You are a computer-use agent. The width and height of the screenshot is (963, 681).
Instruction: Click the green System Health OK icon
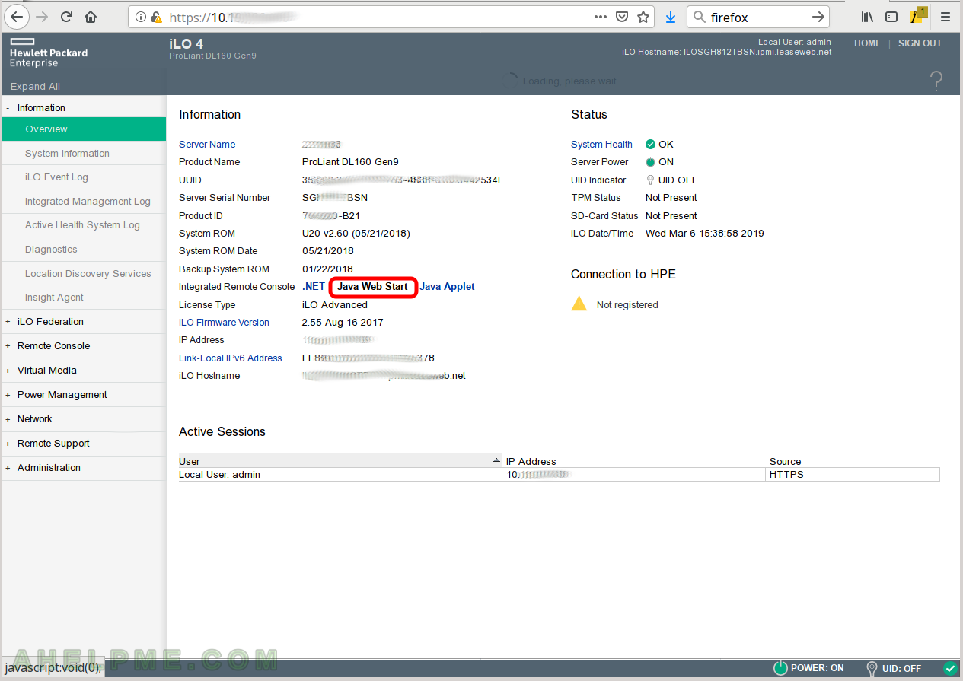coord(650,144)
